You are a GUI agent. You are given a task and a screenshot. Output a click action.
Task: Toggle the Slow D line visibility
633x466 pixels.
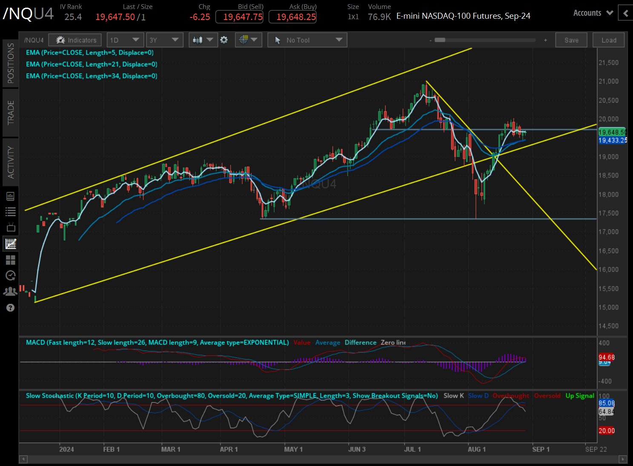[478, 395]
